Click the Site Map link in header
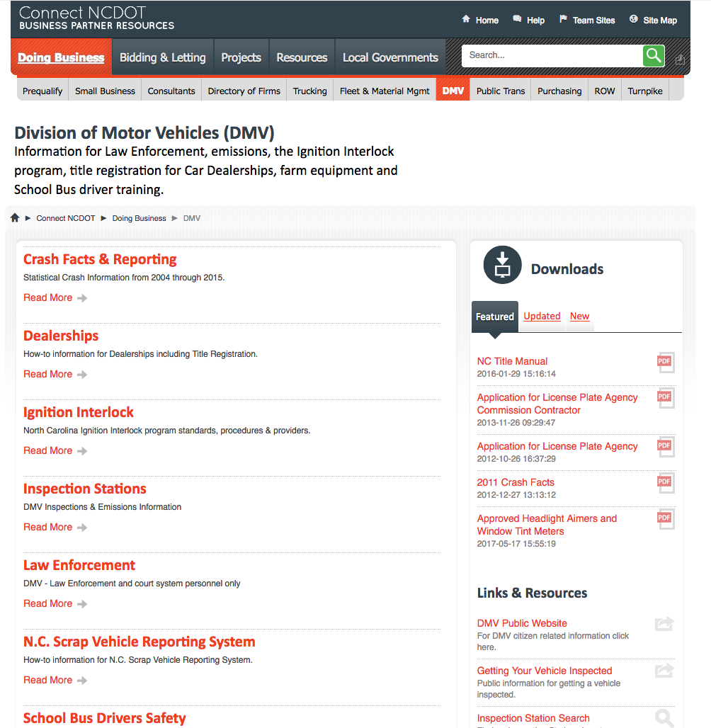 pos(659,21)
